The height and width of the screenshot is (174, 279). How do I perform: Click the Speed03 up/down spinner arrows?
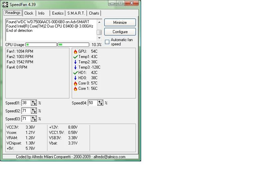point(34,119)
